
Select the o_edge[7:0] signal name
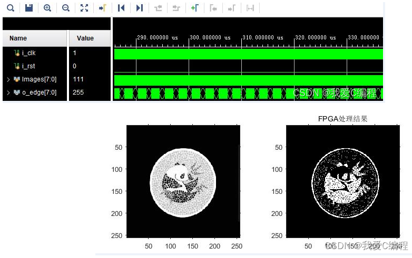(x=39, y=92)
